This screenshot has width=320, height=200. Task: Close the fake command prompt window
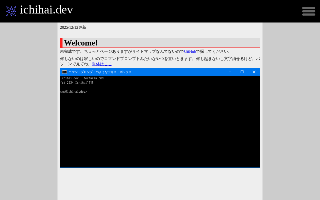[254, 72]
